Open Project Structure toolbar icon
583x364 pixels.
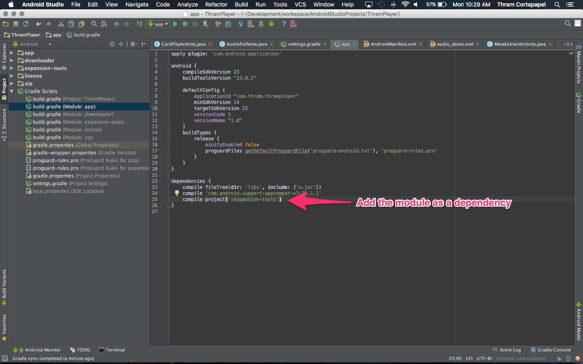pos(228,24)
